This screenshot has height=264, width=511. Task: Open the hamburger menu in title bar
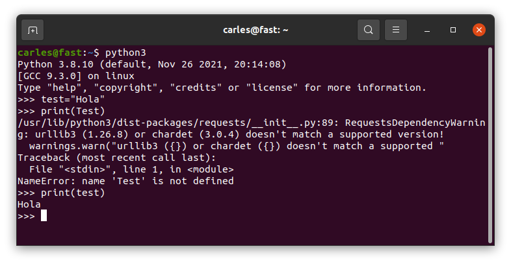[x=396, y=30]
